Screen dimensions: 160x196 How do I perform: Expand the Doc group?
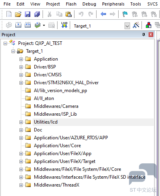pyautogui.click(x=21, y=130)
